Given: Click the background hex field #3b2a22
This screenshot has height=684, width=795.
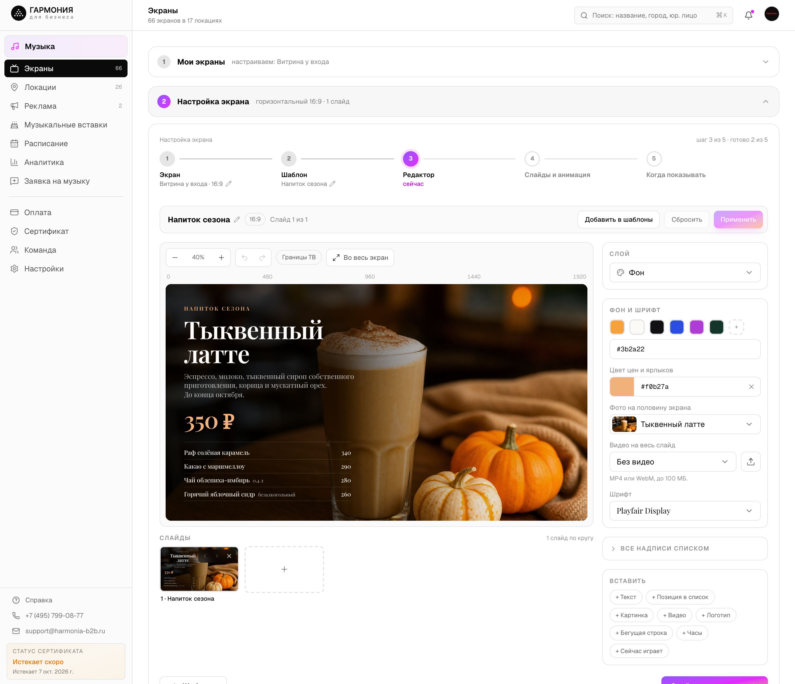Looking at the screenshot, I should (x=685, y=349).
